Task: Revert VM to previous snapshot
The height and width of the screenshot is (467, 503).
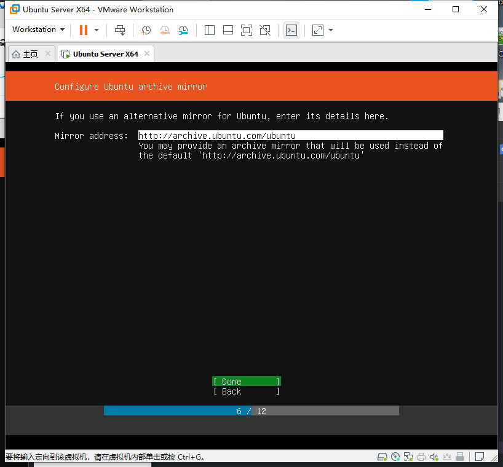Action: 165,30
